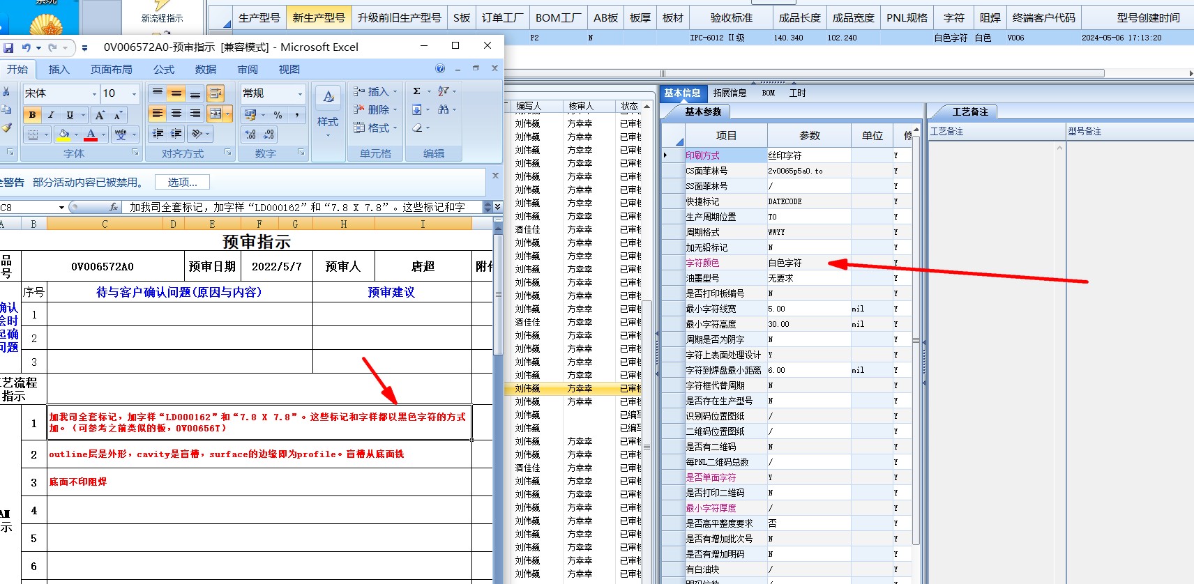Apply percent style to cells

[x=278, y=115]
